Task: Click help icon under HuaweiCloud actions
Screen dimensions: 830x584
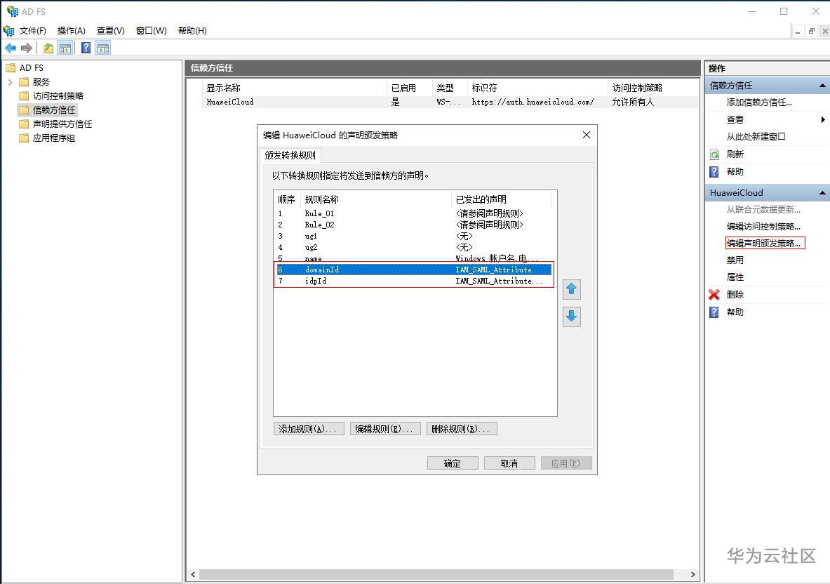Action: [x=714, y=312]
